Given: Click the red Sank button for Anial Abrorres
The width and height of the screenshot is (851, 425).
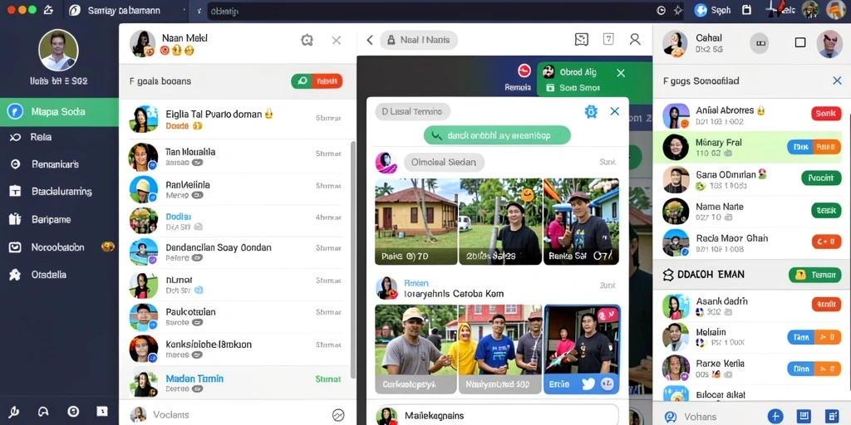Looking at the screenshot, I should click(x=826, y=114).
